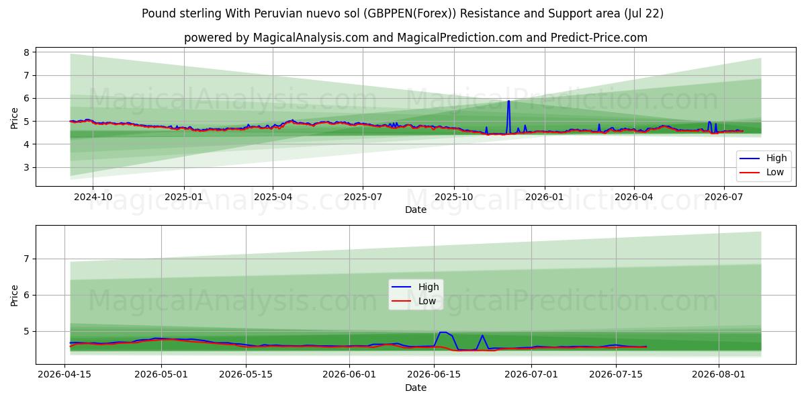The height and width of the screenshot is (403, 806).
Task: Click the '2026-04-15' lower axis label
Action: coord(64,375)
